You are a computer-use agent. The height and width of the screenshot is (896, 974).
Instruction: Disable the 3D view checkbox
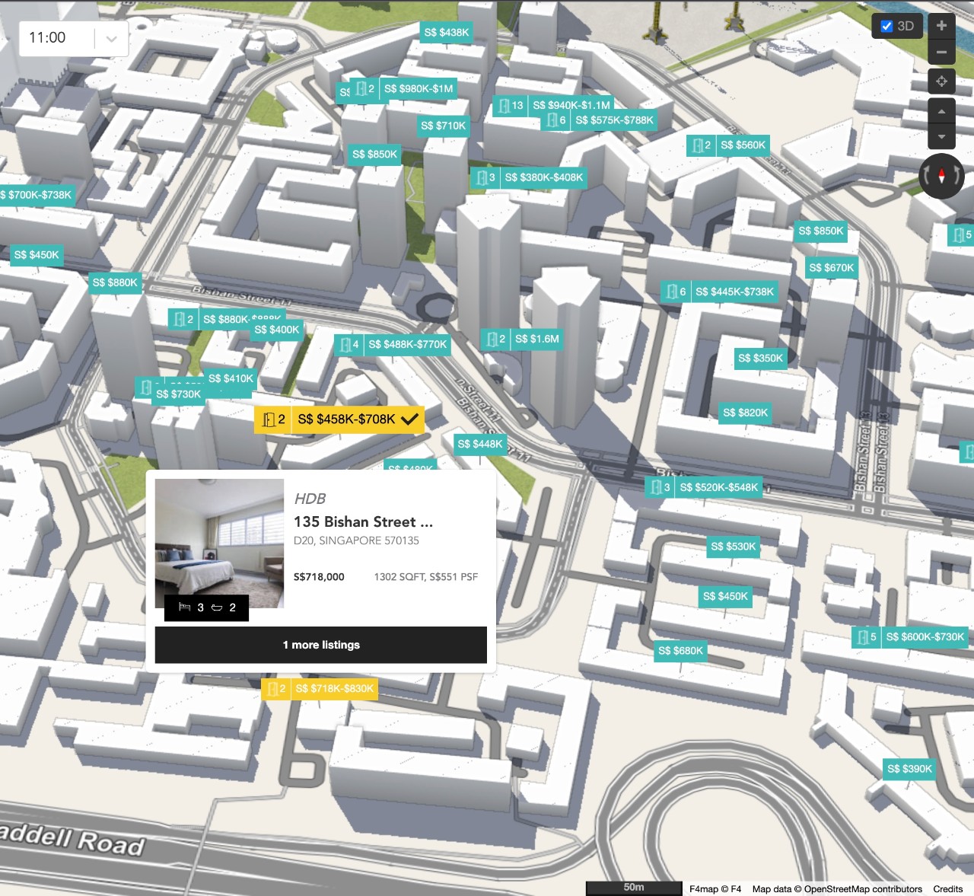(886, 25)
